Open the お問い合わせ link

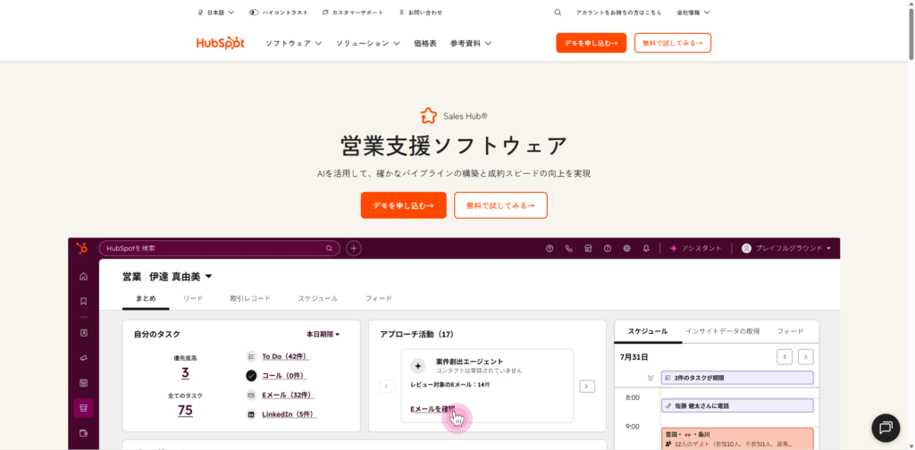click(x=421, y=12)
